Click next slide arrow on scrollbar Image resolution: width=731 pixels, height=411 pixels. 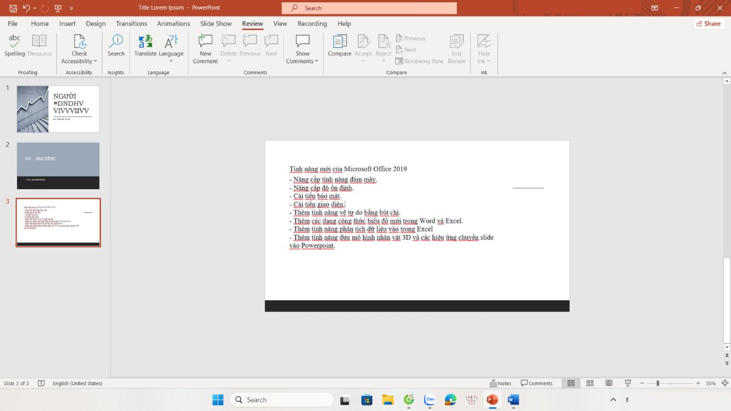click(726, 365)
